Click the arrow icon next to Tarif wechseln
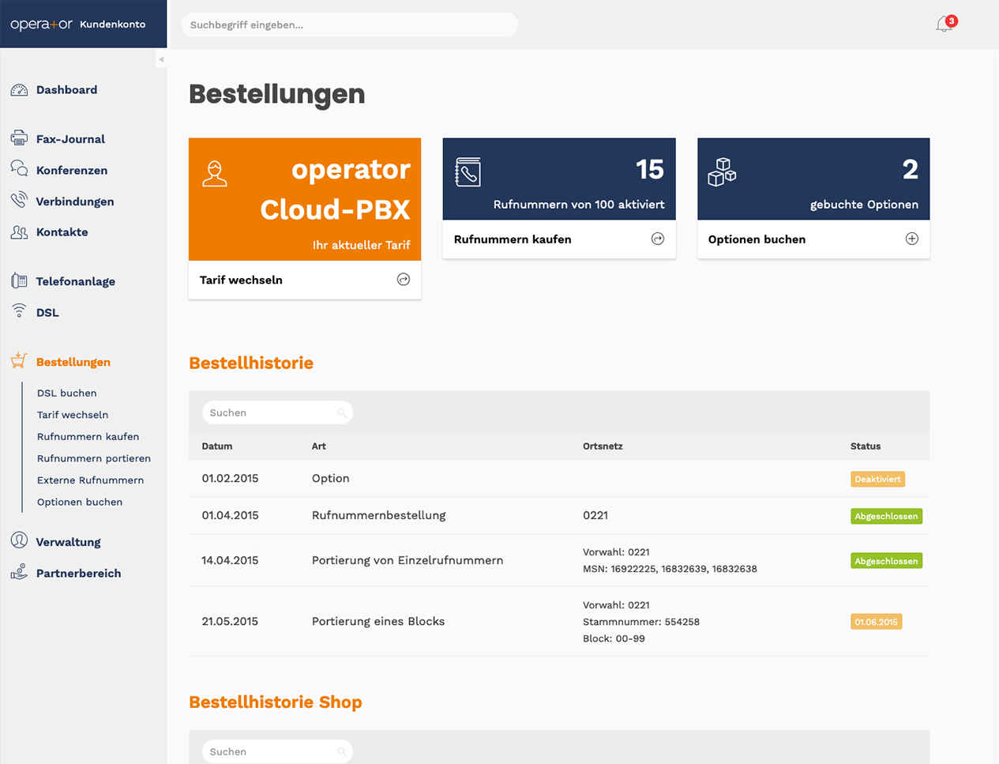Viewport: 999px width, 764px height. [404, 280]
